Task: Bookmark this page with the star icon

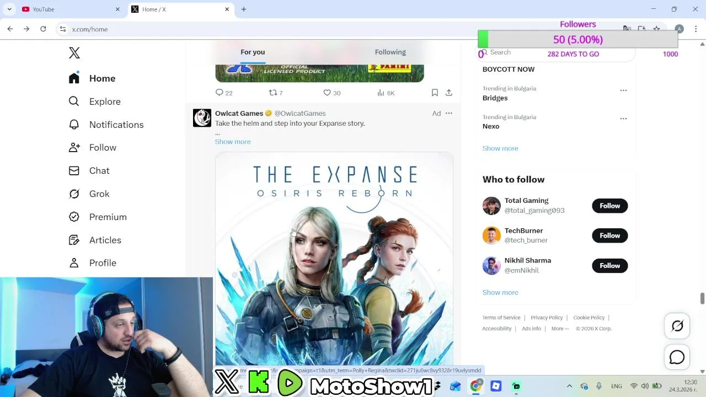Action: (656, 29)
